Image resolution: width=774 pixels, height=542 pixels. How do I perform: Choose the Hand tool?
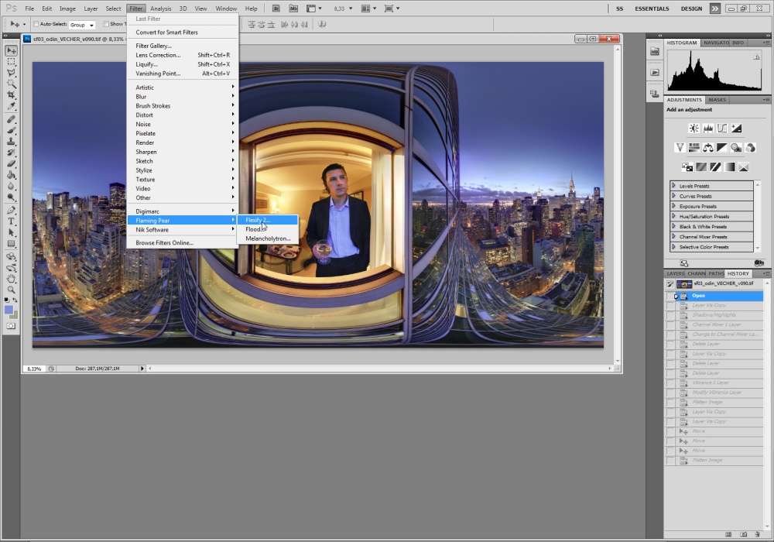tap(12, 278)
